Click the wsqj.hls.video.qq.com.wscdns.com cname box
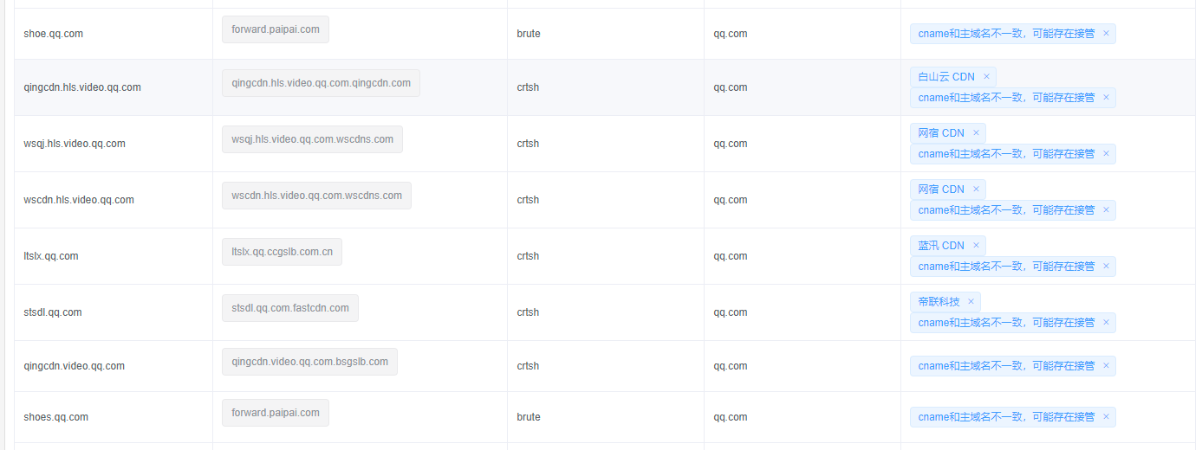The image size is (1202, 450). click(x=312, y=139)
